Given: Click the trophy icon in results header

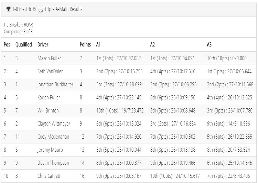Looking at the screenshot, I should click(8, 9).
